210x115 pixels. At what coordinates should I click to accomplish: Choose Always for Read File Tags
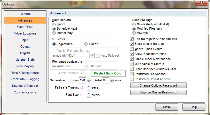point(134,33)
